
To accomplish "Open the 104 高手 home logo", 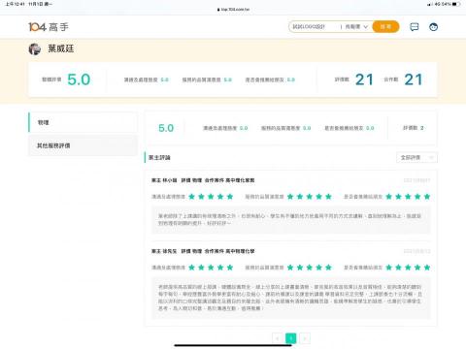I will (x=49, y=27).
